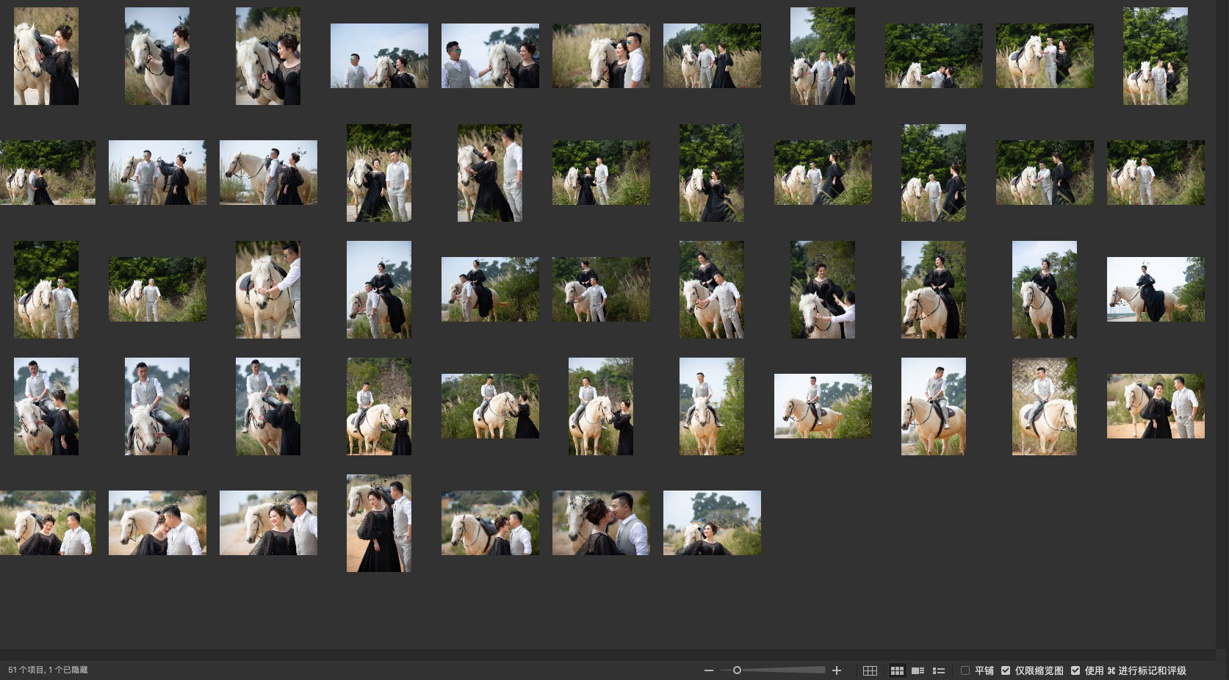Select rightmost thumbnail in the fourth row
Screen dimensions: 1229x680
[x=1156, y=406]
